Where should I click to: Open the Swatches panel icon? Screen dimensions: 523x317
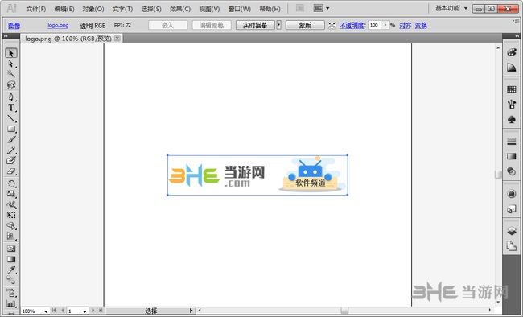click(x=511, y=89)
